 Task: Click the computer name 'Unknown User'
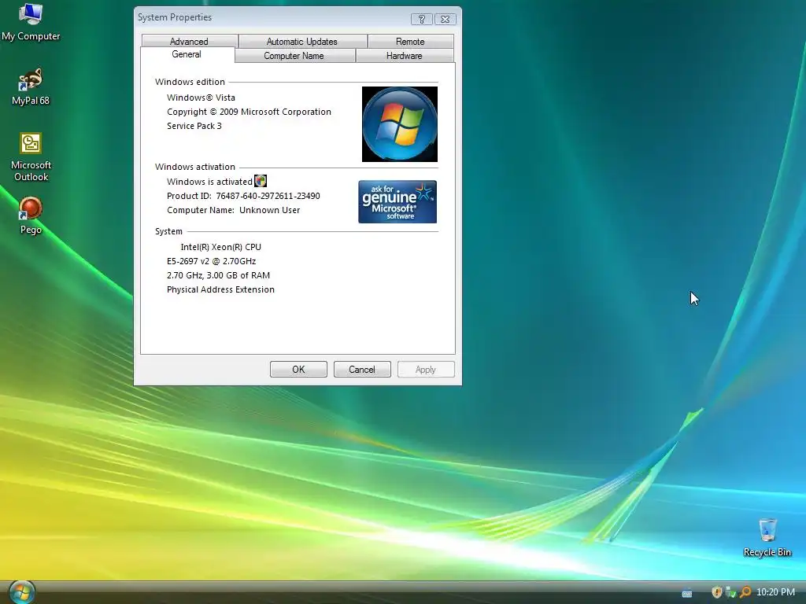click(269, 210)
